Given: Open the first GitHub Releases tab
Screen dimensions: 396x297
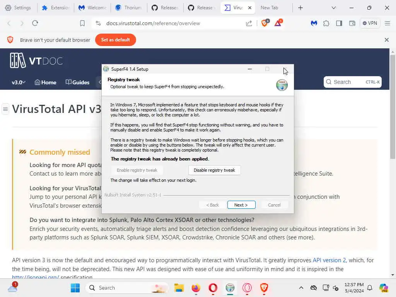Looking at the screenshot, I should 165,8.
